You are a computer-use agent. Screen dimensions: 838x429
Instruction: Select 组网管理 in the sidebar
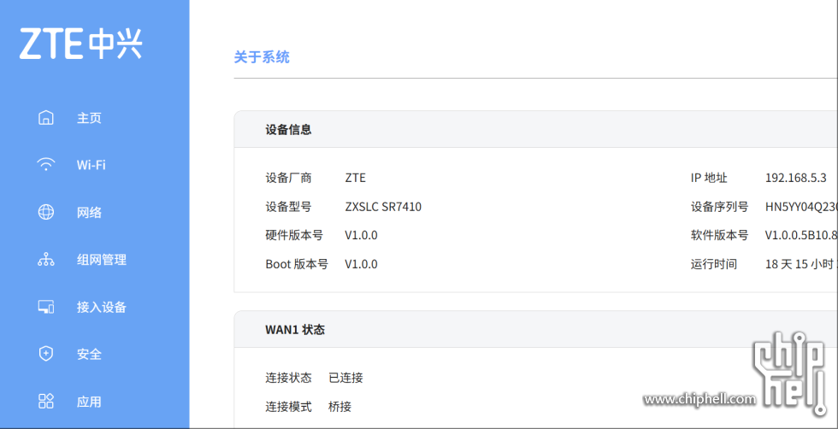coord(102,260)
